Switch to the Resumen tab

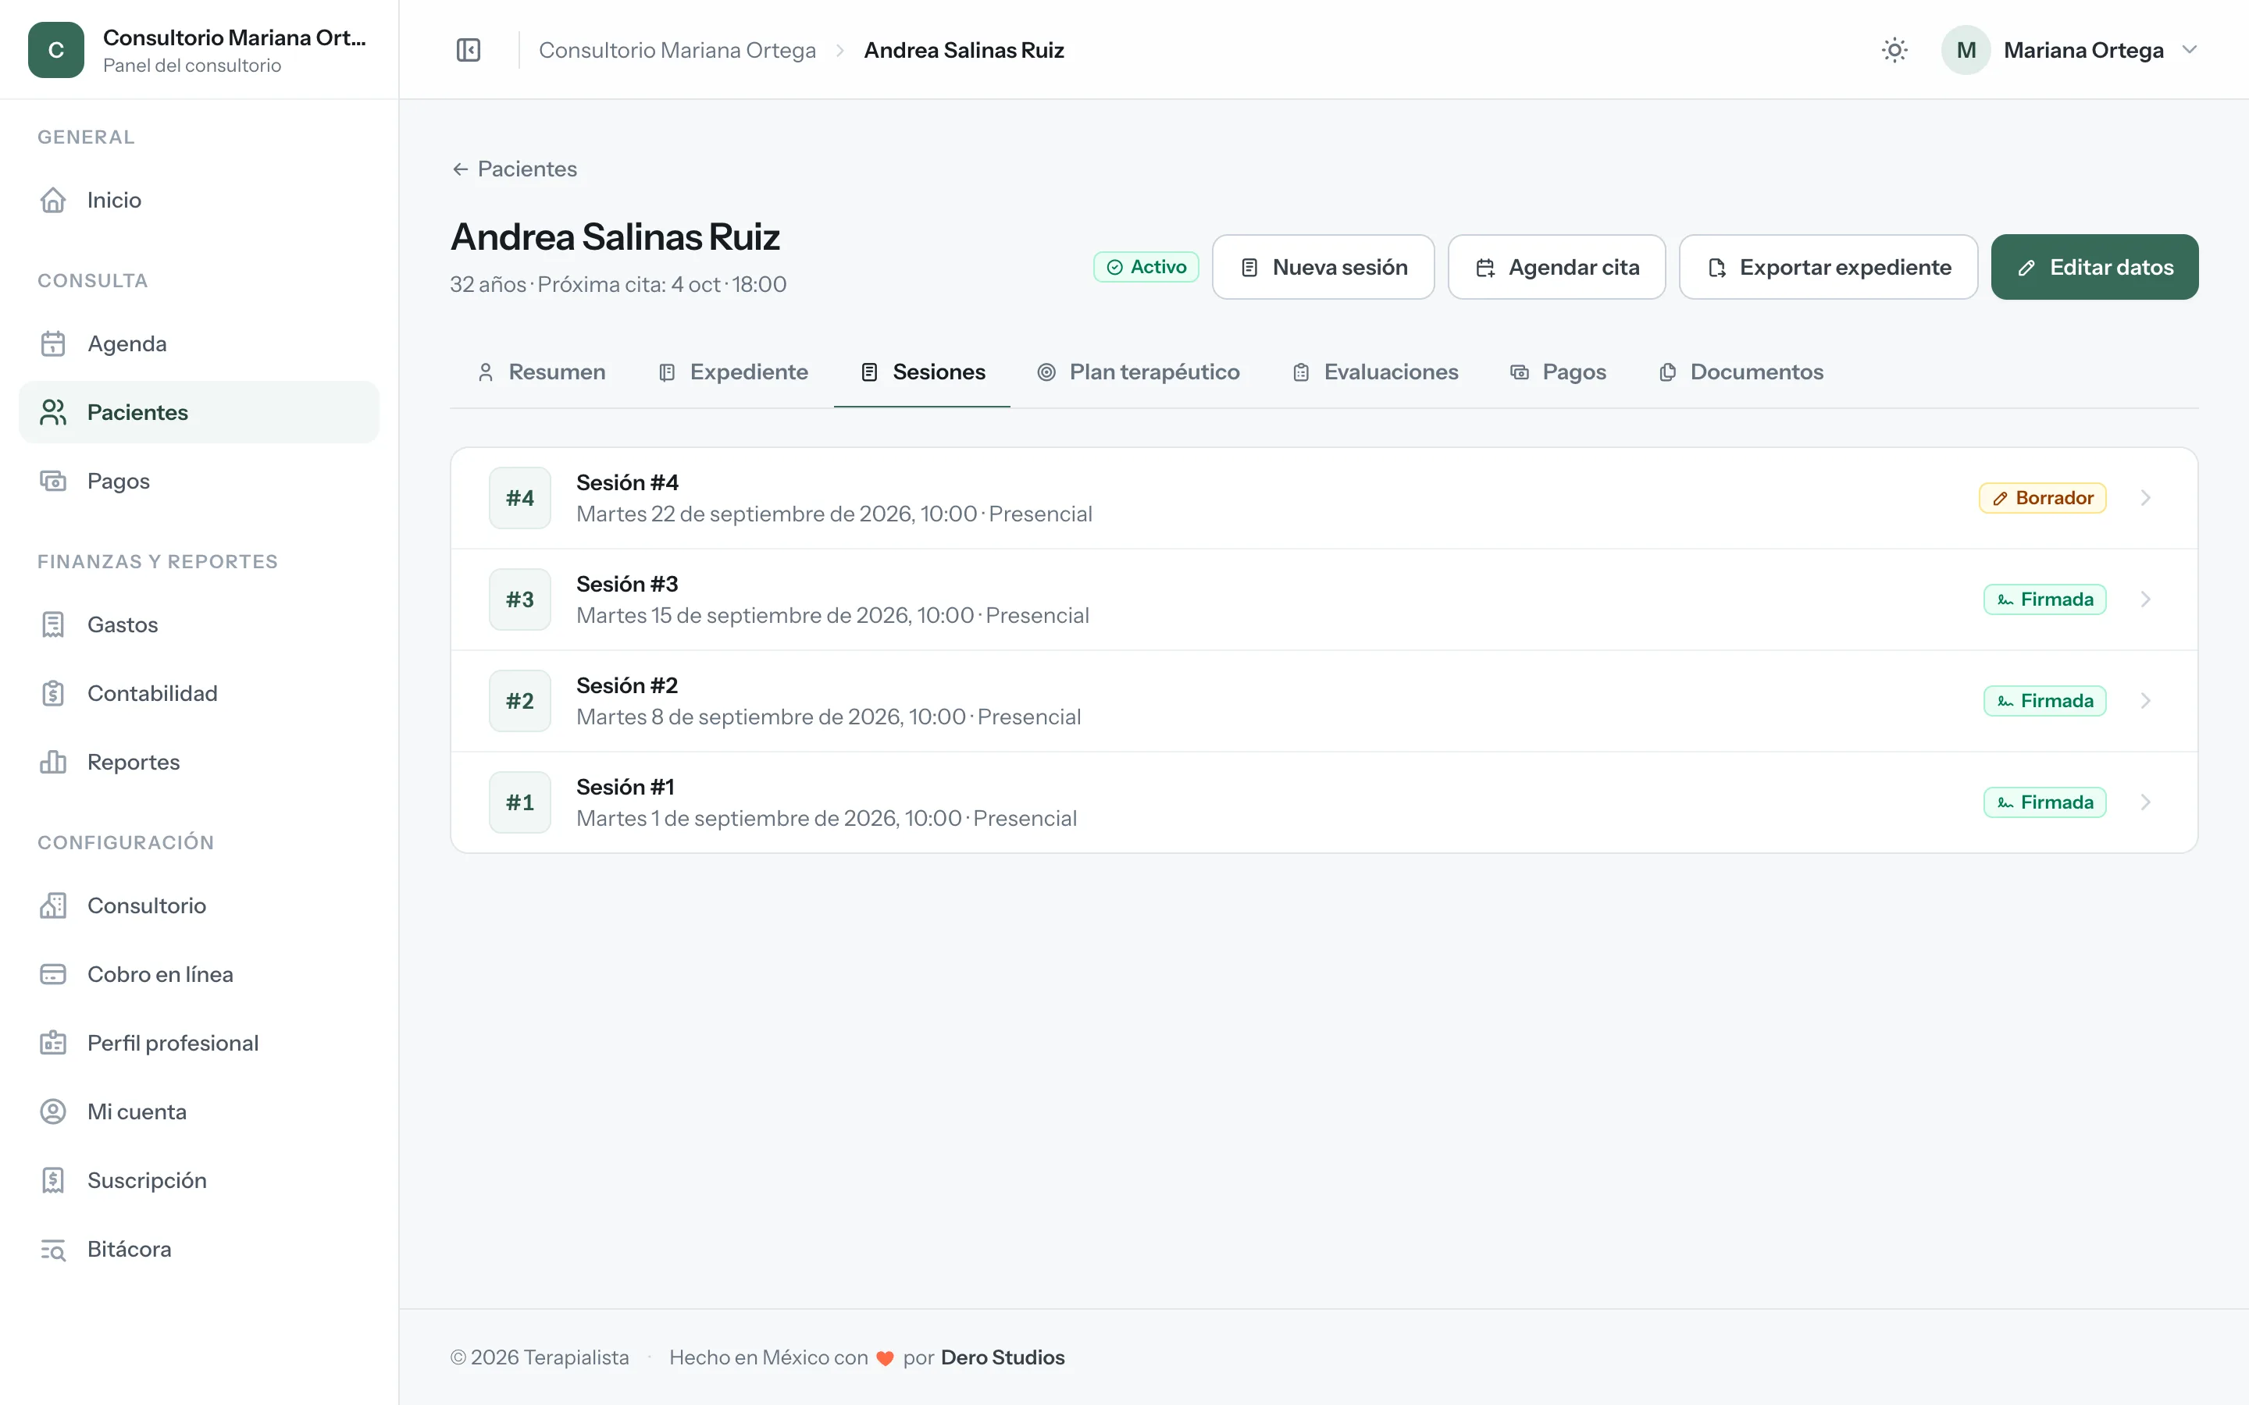pos(541,372)
